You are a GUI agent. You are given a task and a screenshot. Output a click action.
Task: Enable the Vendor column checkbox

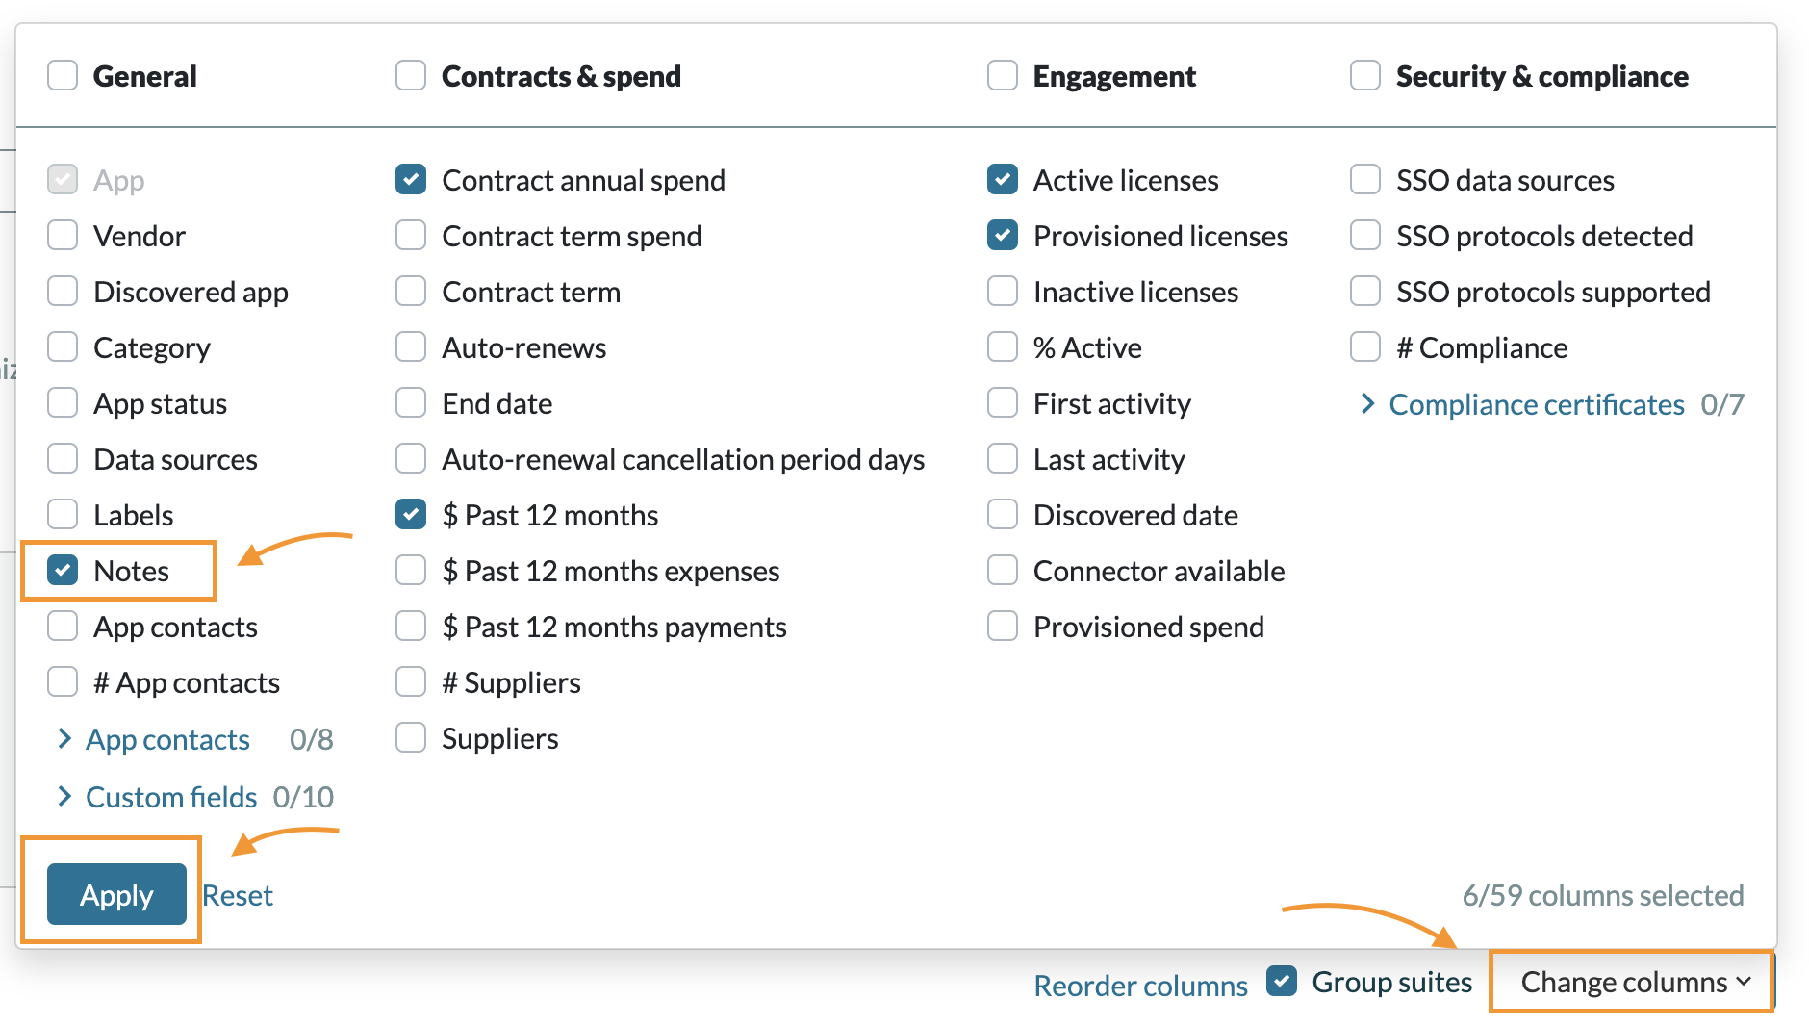(x=62, y=235)
